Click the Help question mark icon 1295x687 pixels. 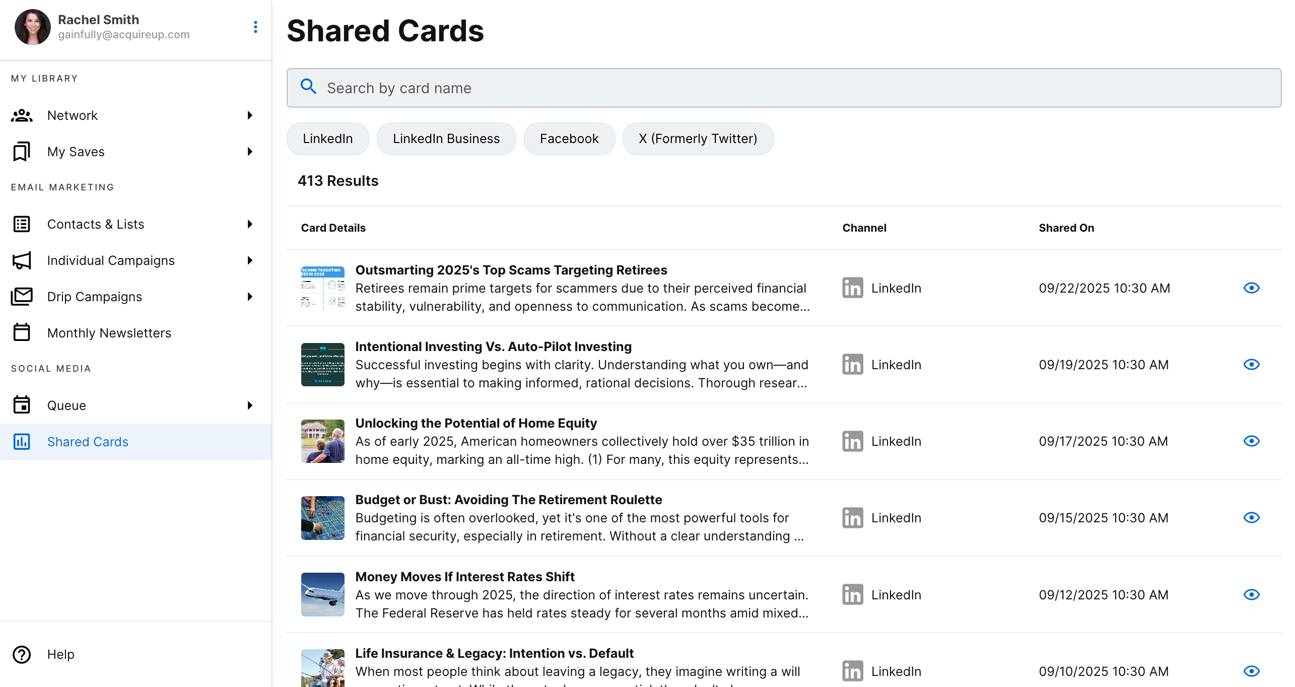(22, 654)
